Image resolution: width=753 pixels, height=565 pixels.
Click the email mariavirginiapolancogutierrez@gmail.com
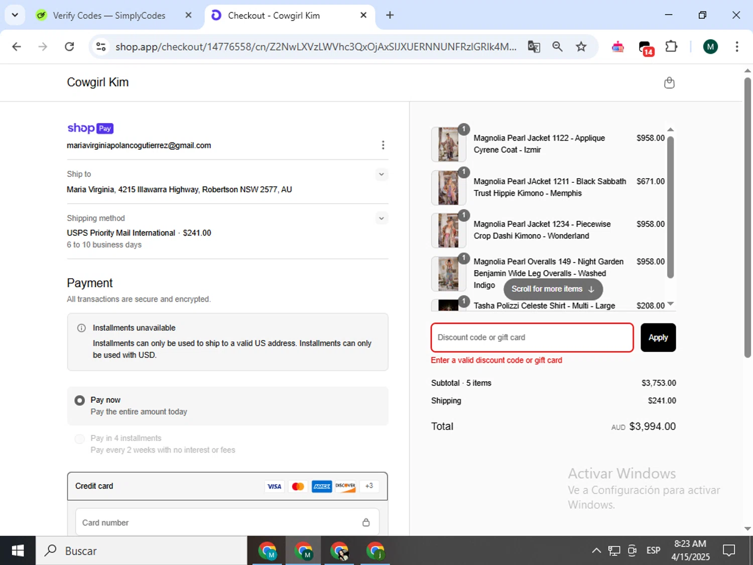pos(139,146)
